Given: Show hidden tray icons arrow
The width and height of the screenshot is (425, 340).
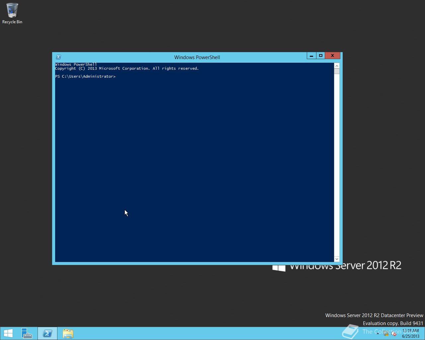Looking at the screenshot, I should click(378, 334).
